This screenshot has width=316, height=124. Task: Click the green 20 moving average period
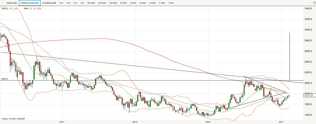pyautogui.click(x=30, y=8)
